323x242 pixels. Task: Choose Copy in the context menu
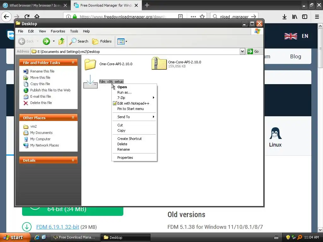coord(134,130)
